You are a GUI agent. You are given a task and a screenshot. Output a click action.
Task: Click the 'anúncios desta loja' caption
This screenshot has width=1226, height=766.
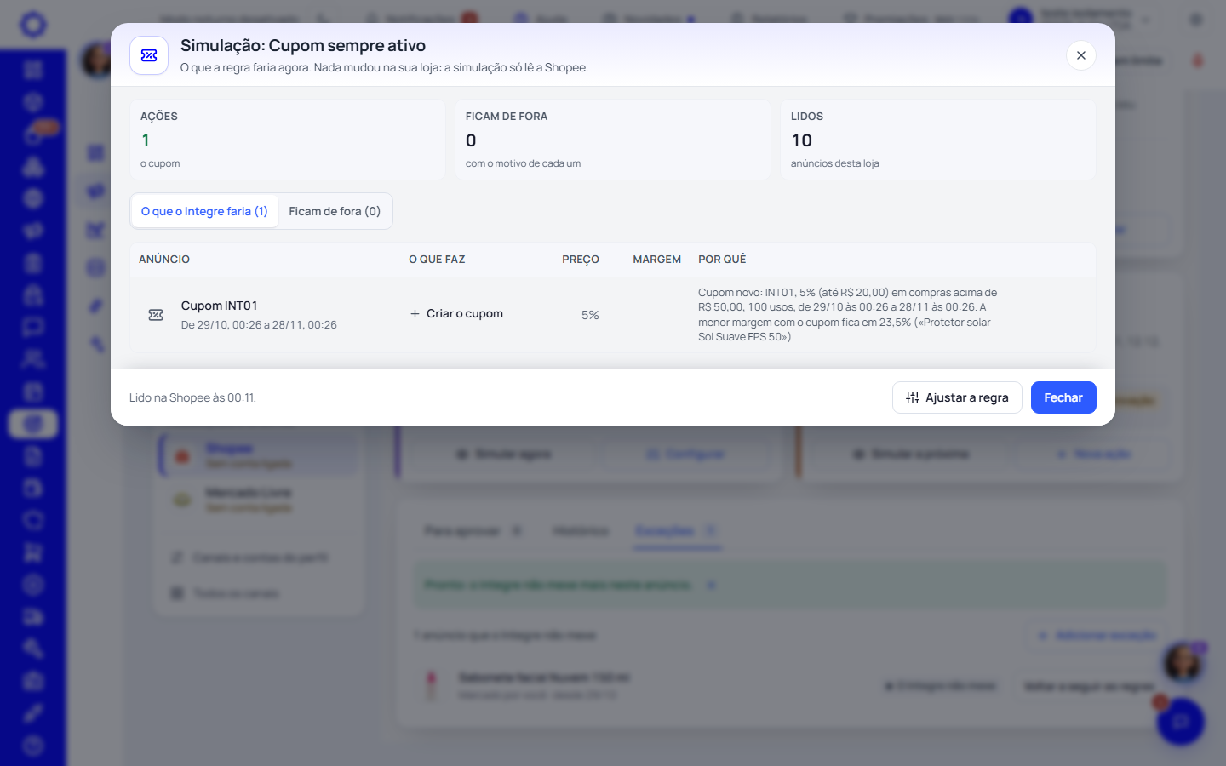(x=834, y=163)
